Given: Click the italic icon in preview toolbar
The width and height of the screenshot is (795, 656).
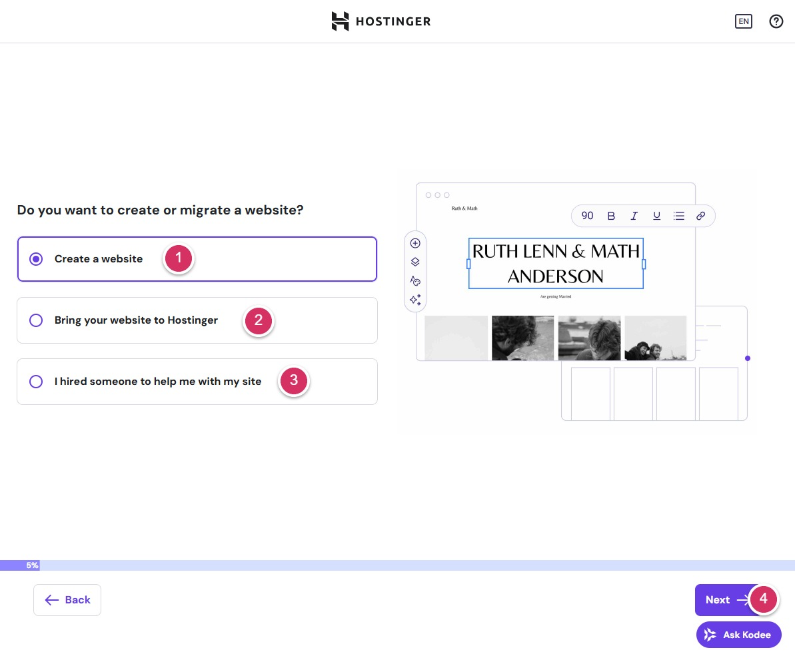Looking at the screenshot, I should pos(634,216).
